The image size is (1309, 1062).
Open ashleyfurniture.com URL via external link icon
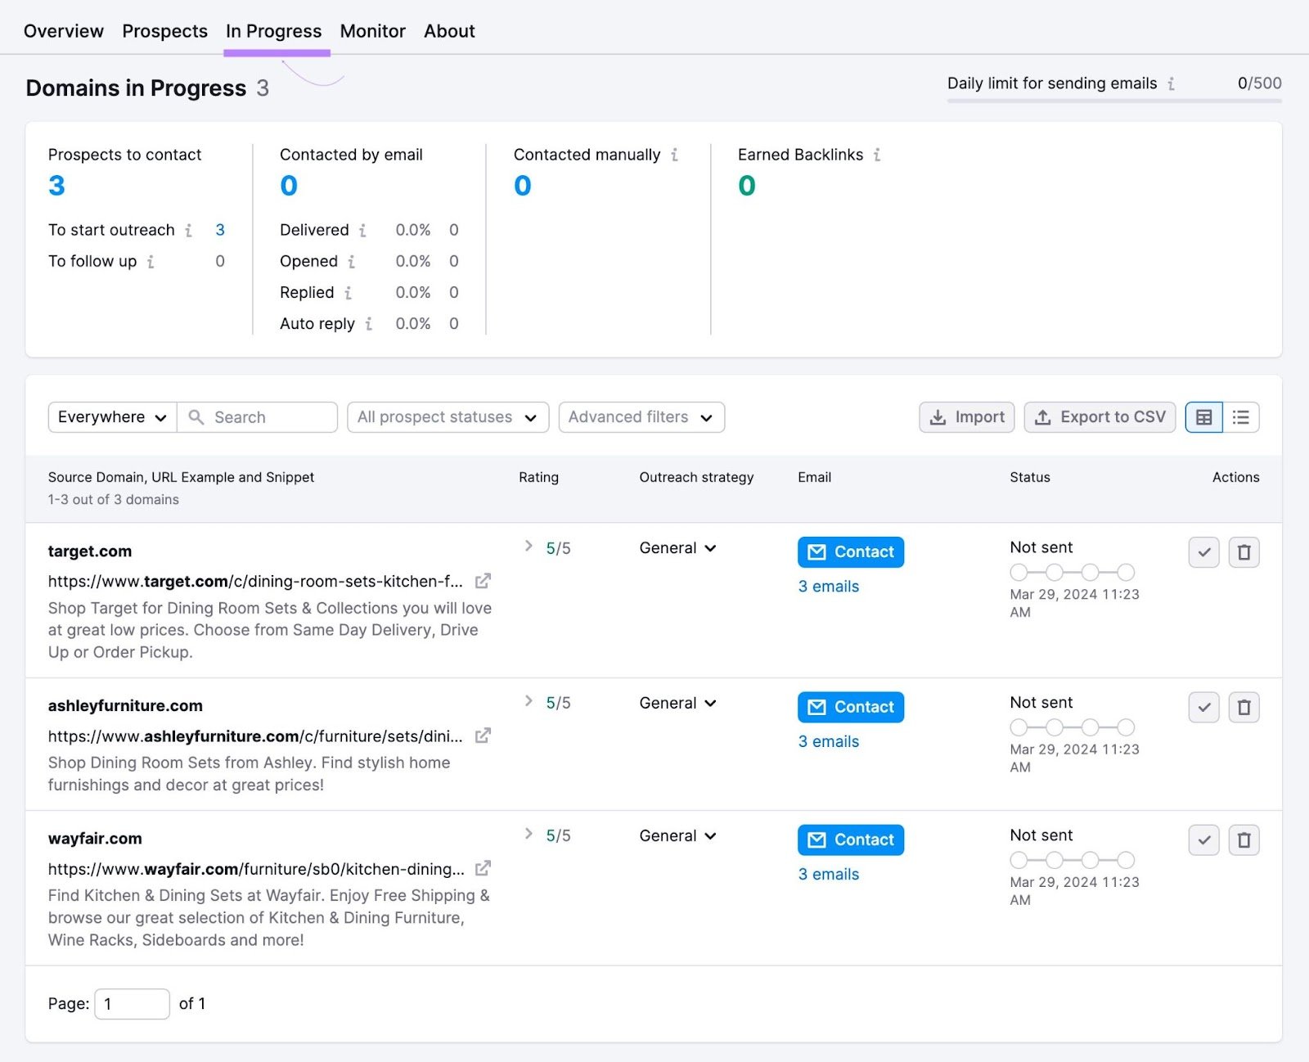click(483, 736)
